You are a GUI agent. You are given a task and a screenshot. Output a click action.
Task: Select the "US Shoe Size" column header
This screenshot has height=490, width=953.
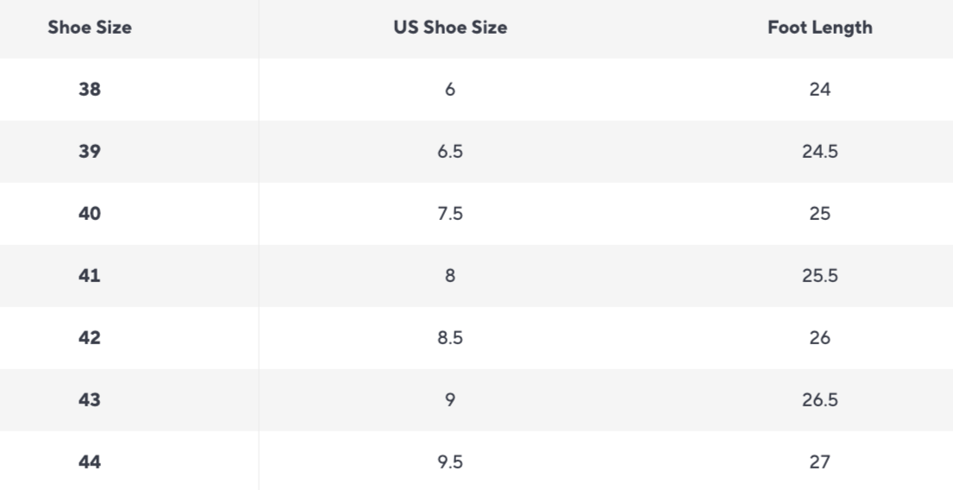(449, 28)
